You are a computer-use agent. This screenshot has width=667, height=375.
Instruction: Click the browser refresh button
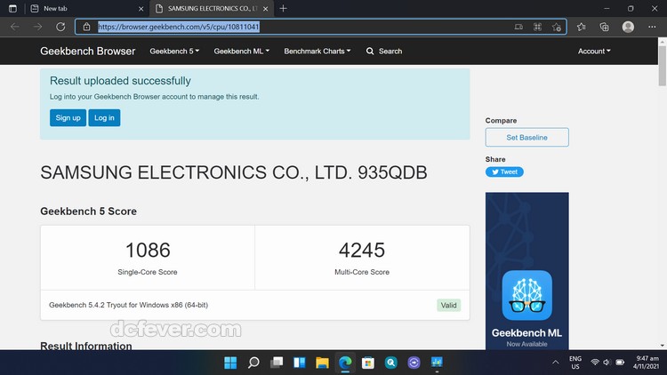(60, 27)
